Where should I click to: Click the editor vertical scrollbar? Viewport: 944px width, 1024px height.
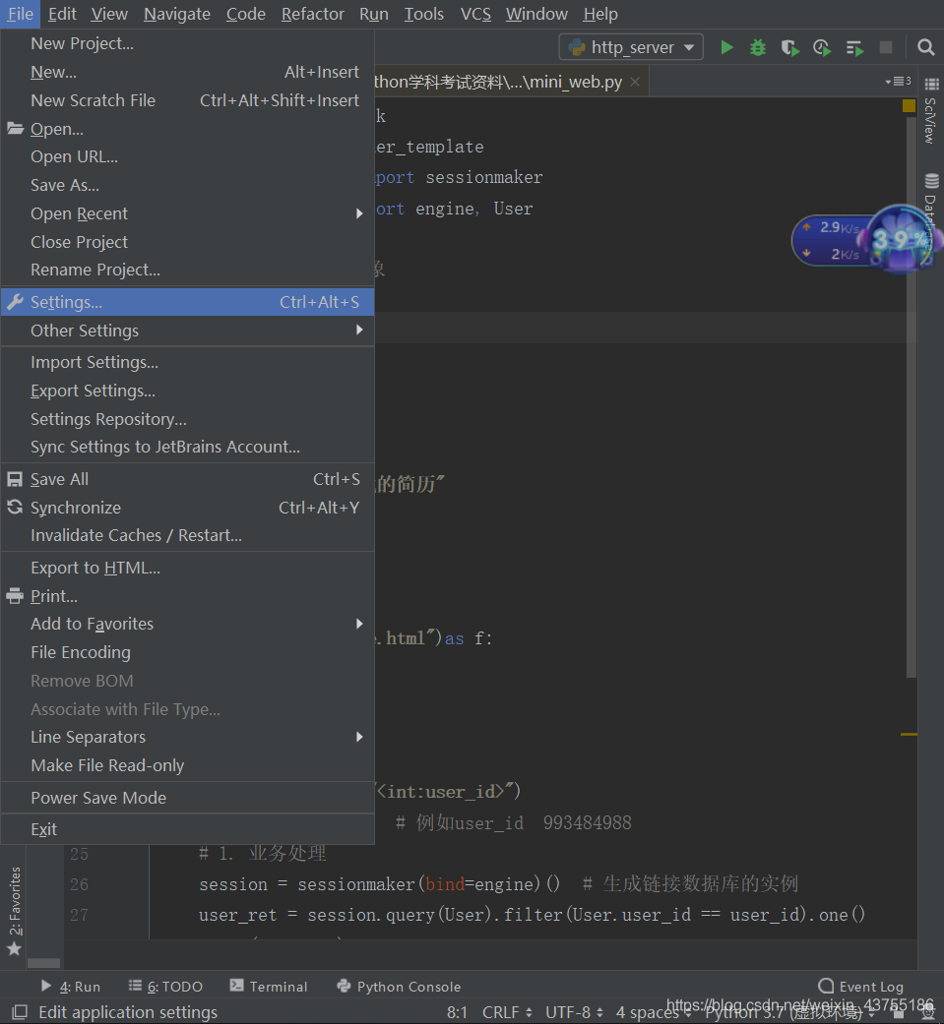point(912,398)
